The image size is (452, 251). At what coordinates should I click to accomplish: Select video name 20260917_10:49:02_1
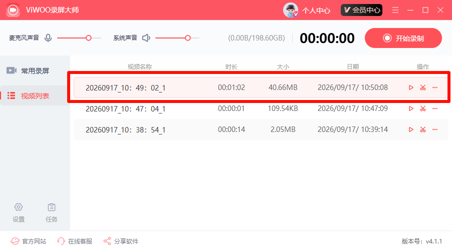125,88
